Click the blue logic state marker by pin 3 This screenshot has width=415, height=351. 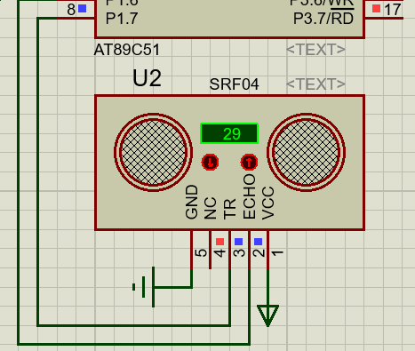pos(239,242)
